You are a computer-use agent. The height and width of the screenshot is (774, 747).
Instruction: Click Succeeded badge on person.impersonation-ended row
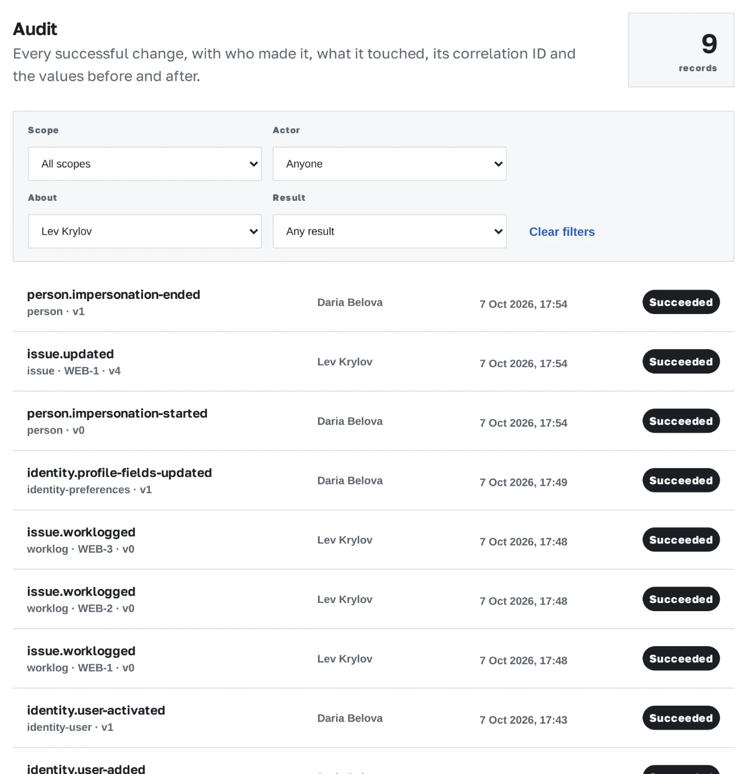click(681, 302)
